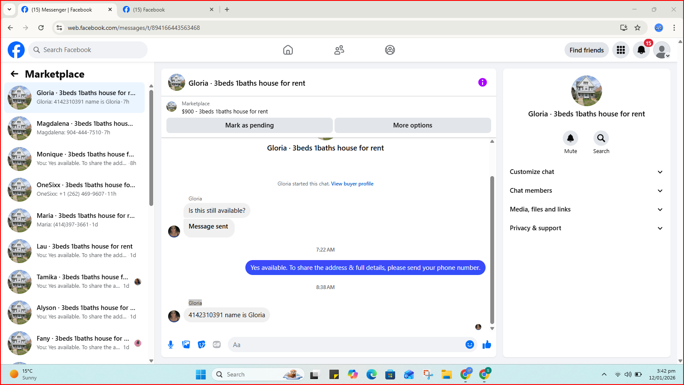The image size is (684, 385).
Task: Click the 'Is this still available?' message
Action: [x=217, y=211]
